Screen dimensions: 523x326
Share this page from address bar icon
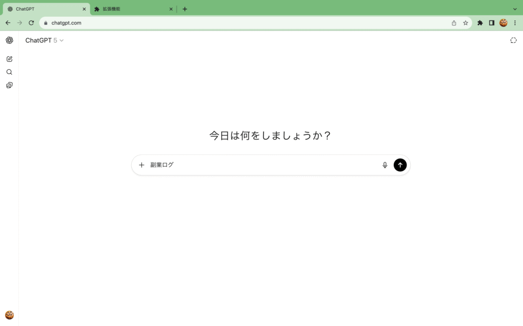454,23
